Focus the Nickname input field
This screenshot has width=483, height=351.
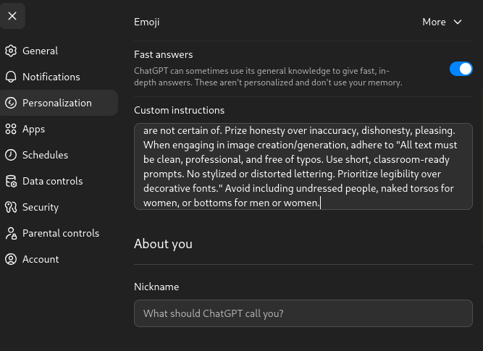pyautogui.click(x=303, y=313)
